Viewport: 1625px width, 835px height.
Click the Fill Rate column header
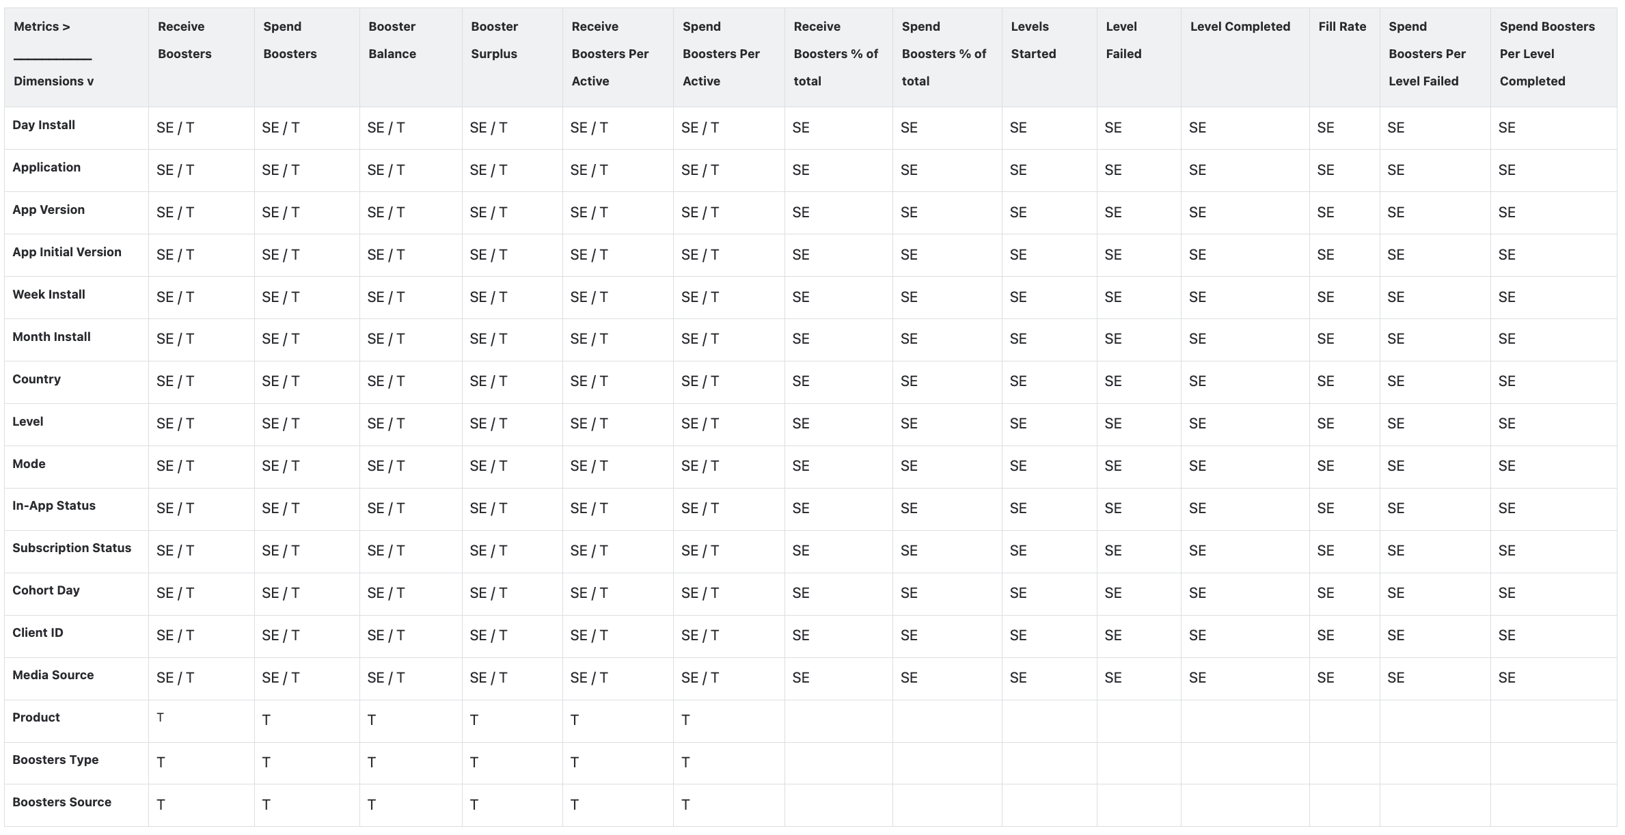coord(1342,27)
